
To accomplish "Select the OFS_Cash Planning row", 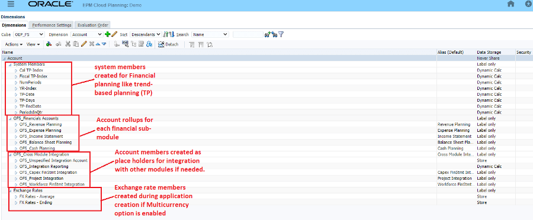I will 266,148.
